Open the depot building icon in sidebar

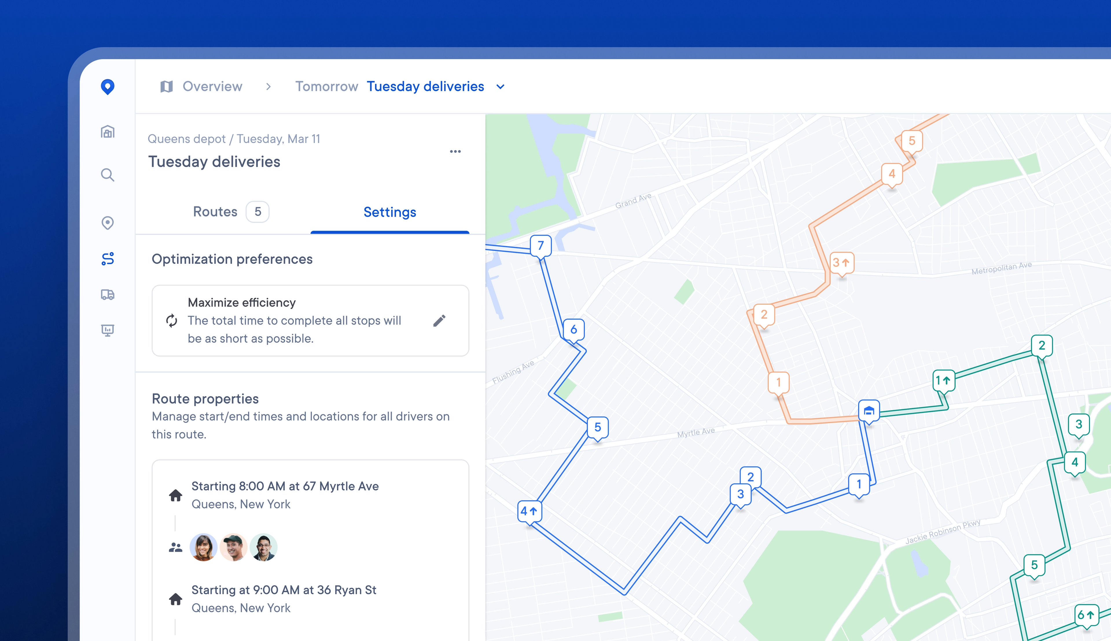tap(108, 131)
